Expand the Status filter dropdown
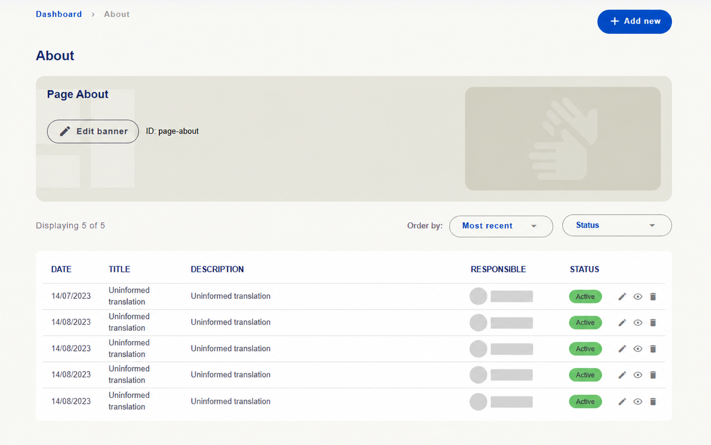The image size is (711, 445). (617, 225)
